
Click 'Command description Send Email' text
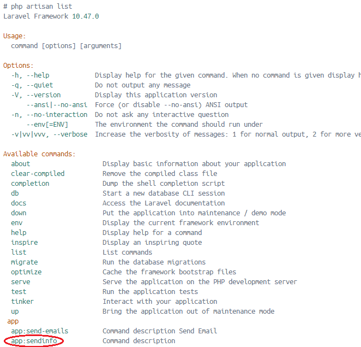tap(160, 331)
